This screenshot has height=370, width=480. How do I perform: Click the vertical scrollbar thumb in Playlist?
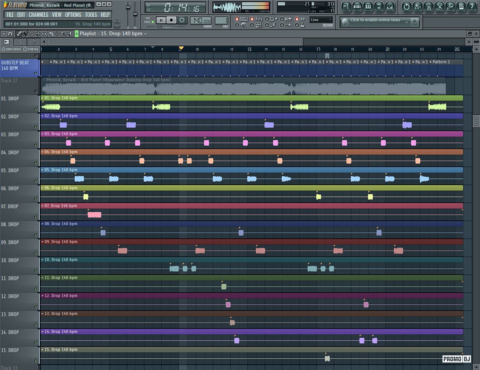[x=476, y=121]
